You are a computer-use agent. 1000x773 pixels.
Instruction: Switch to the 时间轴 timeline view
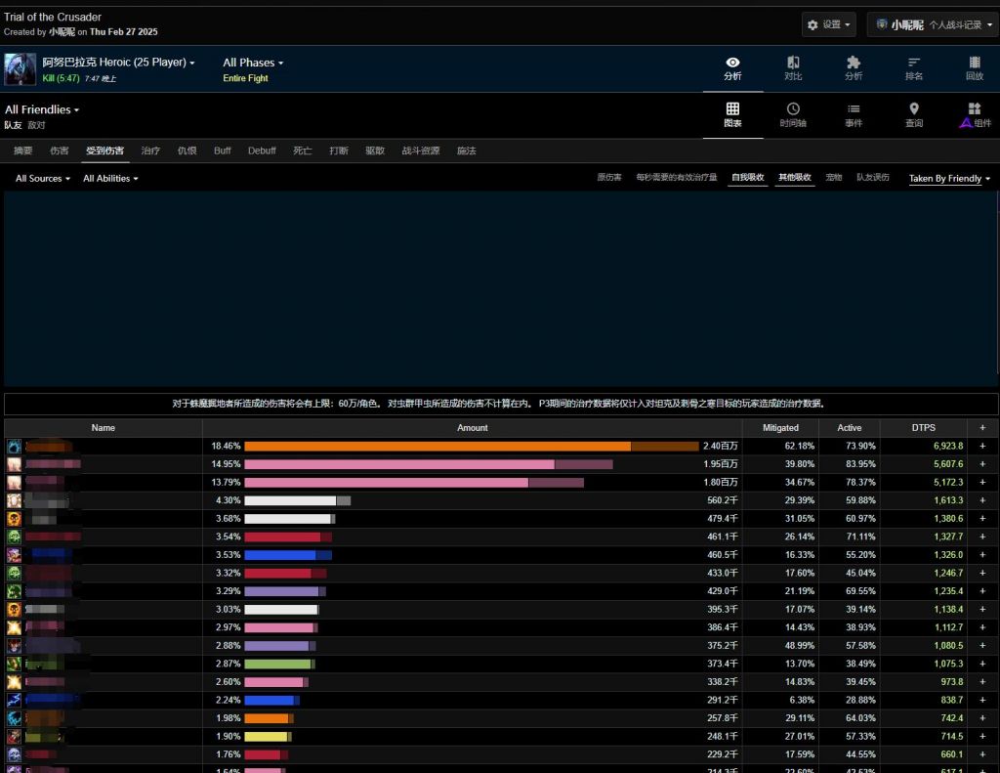point(793,115)
